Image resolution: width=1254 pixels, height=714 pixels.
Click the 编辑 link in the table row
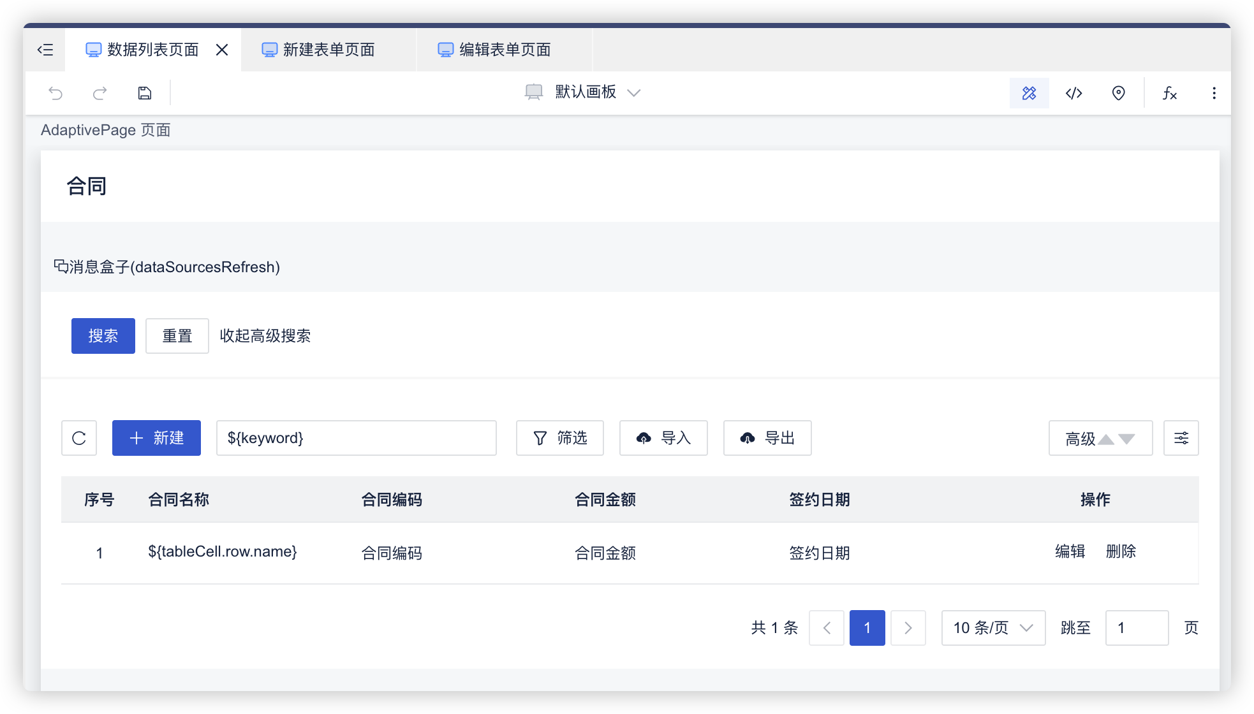click(1070, 552)
